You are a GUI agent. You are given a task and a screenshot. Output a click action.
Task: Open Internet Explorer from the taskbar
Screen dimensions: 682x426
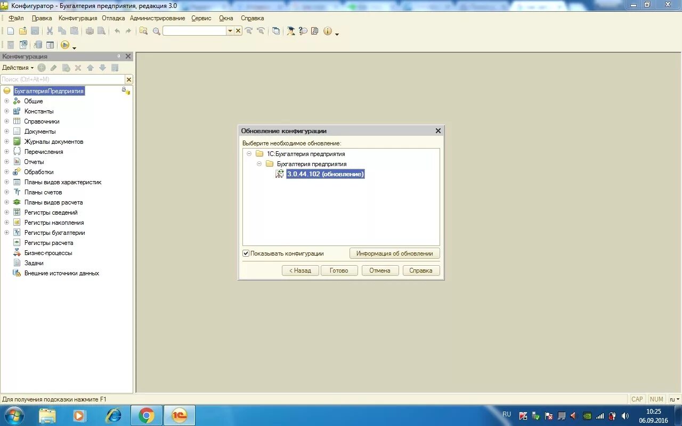click(113, 415)
